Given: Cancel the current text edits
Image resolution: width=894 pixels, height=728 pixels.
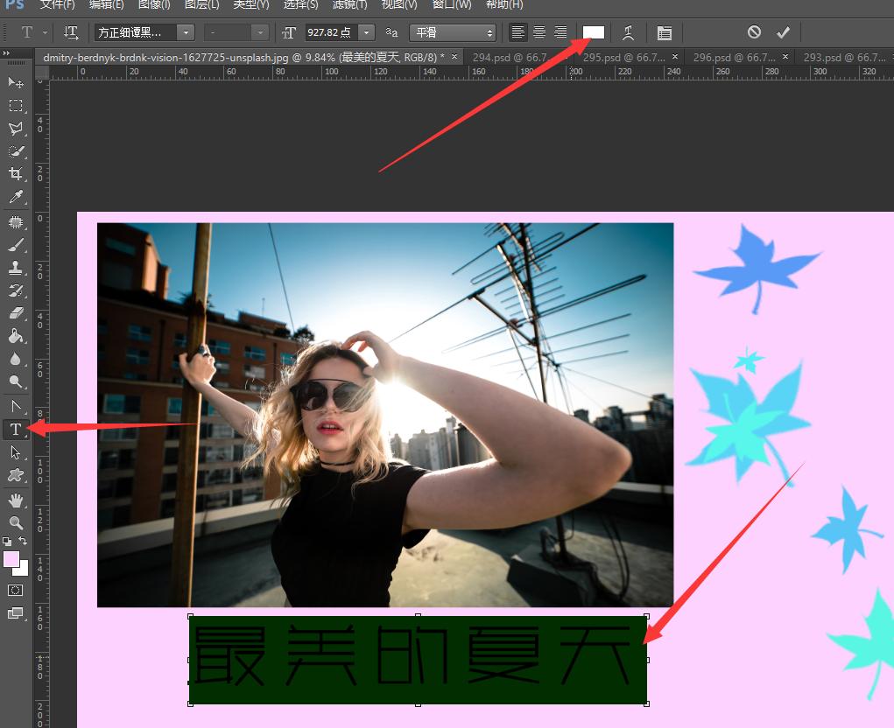Looking at the screenshot, I should [754, 32].
